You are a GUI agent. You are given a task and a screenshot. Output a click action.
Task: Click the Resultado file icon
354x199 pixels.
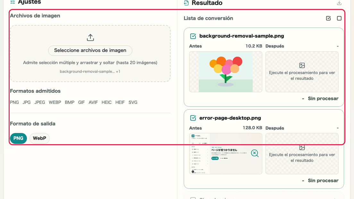(x=186, y=3)
